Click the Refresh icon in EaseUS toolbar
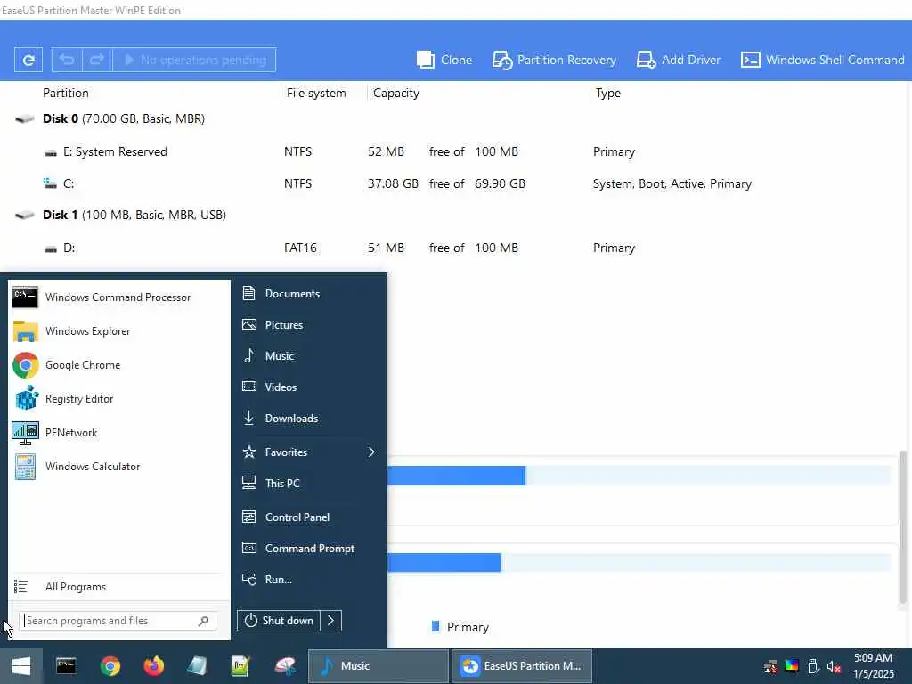This screenshot has width=912, height=684. coord(28,60)
